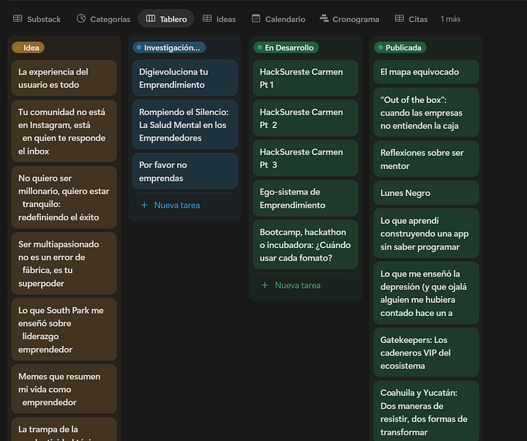The height and width of the screenshot is (441, 527).
Task: Open card 'Lo que me enseñó la depresión'
Action: click(426, 293)
